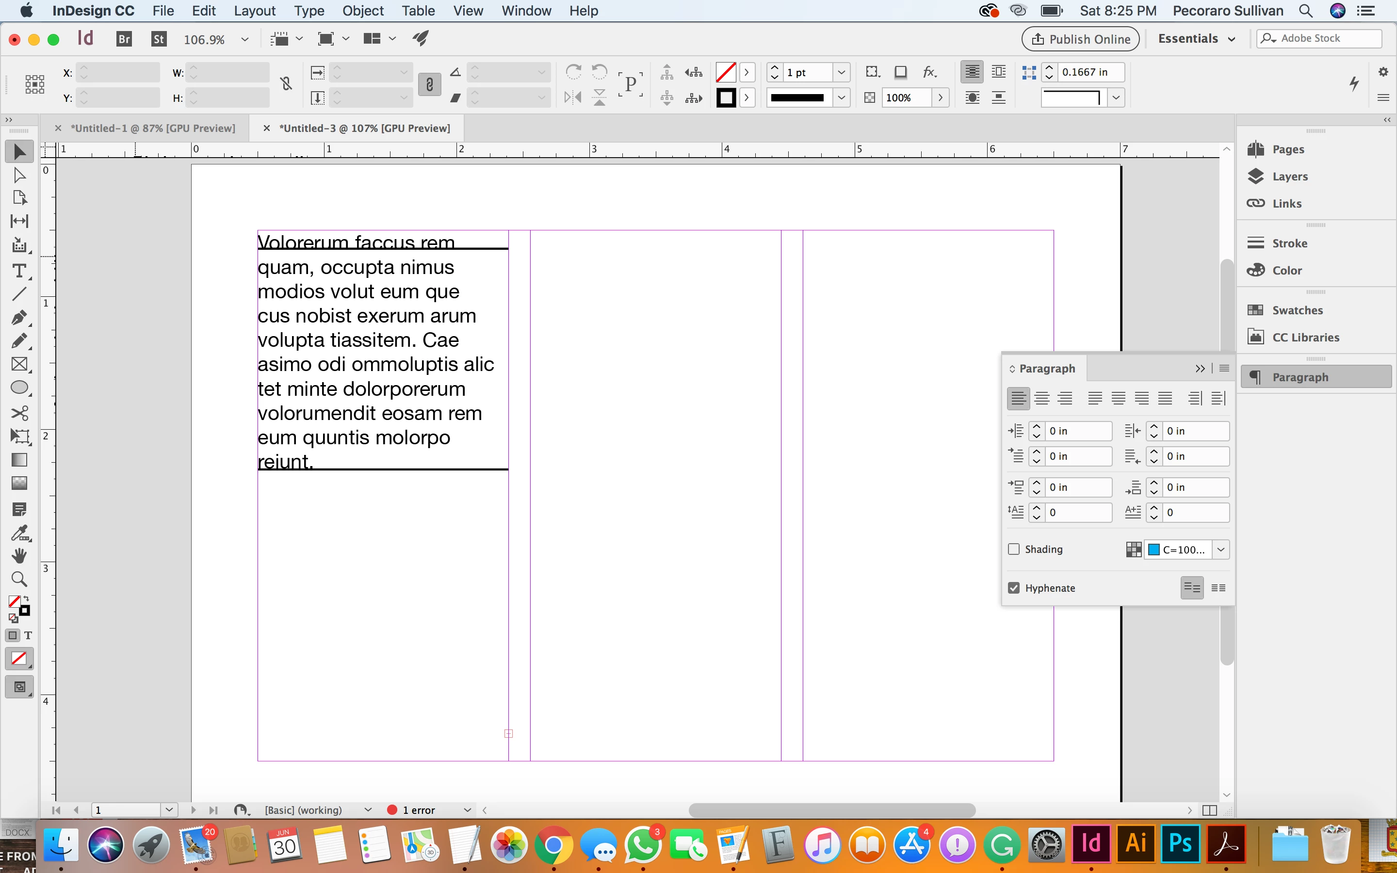Screen dimensions: 1397x873
Task: Expand the Essentials workspace dropdown
Action: (1197, 39)
